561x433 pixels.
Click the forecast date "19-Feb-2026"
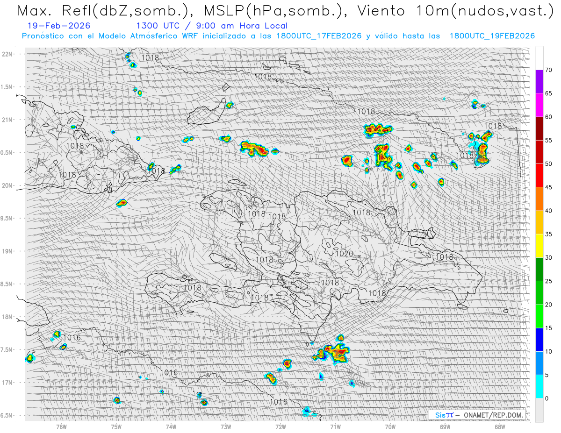pos(59,26)
